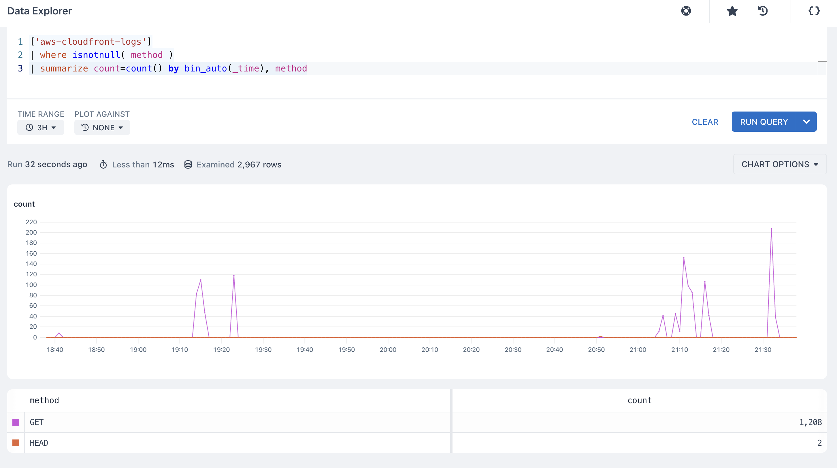Click query line 1 dataset name

91,41
